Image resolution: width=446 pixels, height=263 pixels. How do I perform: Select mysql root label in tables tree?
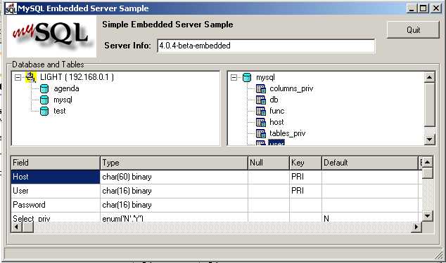pos(265,77)
